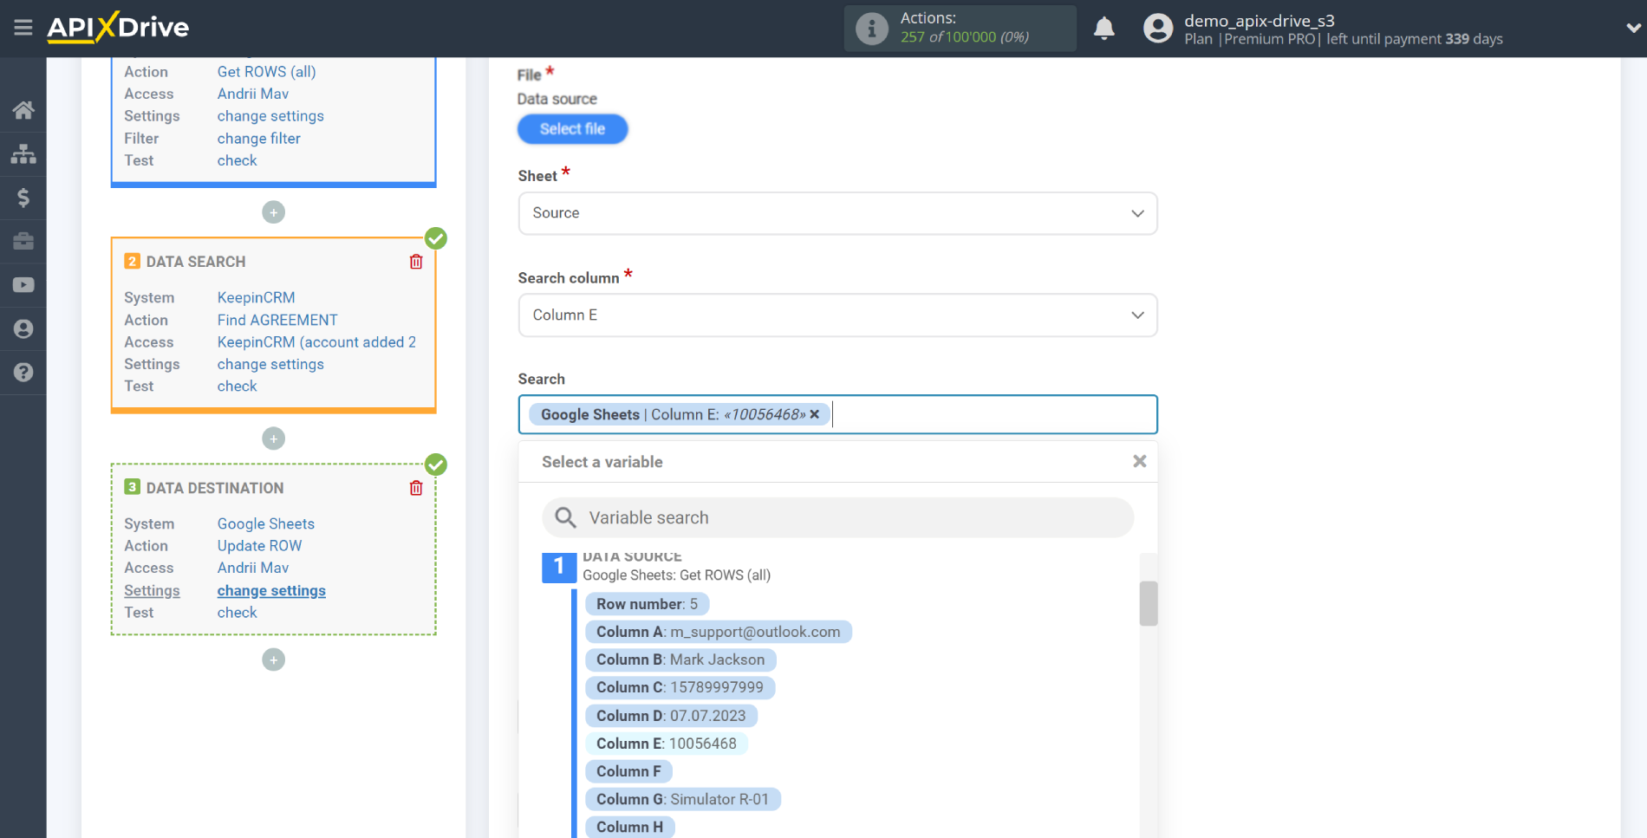Add a step after Data Destination block
The image size is (1647, 838).
pos(273,659)
